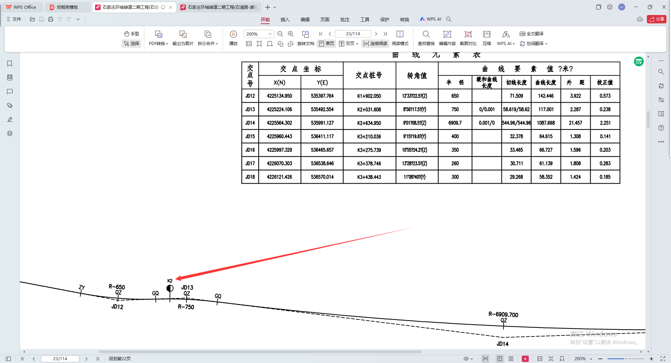
Task: Click the 查找替换 button
Action: pos(426,38)
